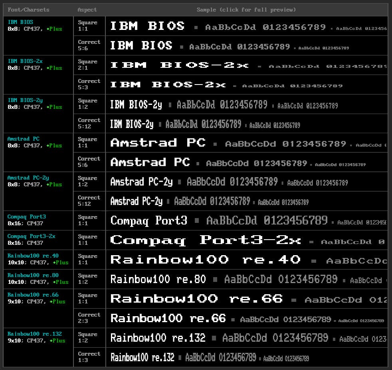Select 'Square 2:1' cell for IBM BIOS-2x

tap(89, 65)
